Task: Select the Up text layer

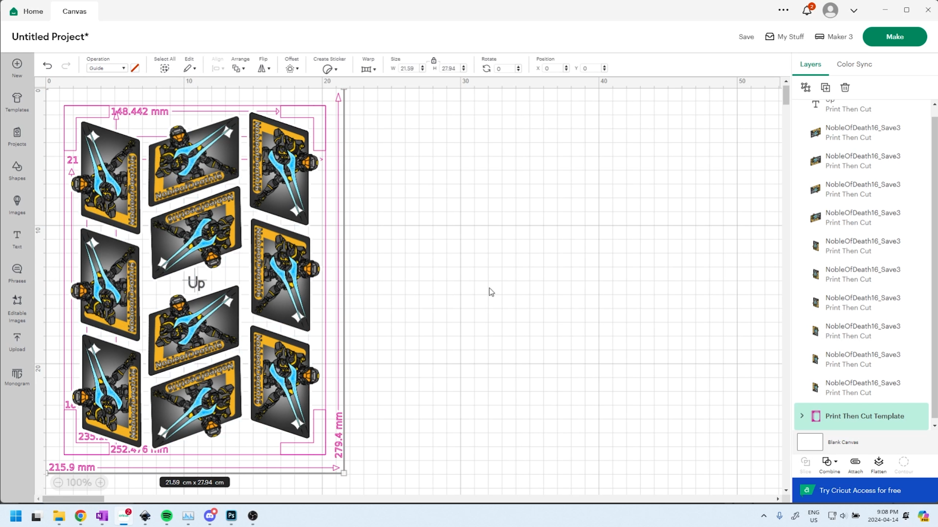Action: [861, 105]
